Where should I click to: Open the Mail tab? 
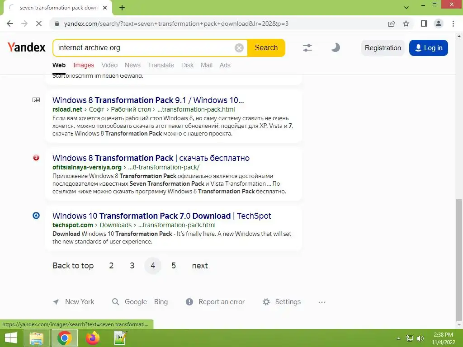(206, 65)
